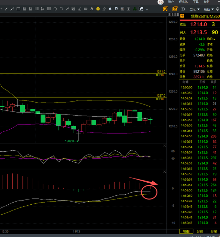220x237 pixels.
Task: Click the green clover icon
Action: point(135,9)
